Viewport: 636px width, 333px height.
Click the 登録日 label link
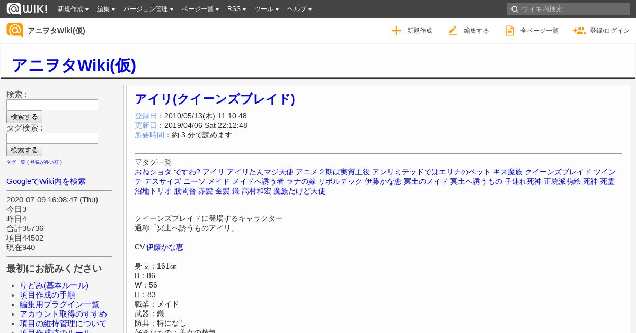pyautogui.click(x=146, y=116)
